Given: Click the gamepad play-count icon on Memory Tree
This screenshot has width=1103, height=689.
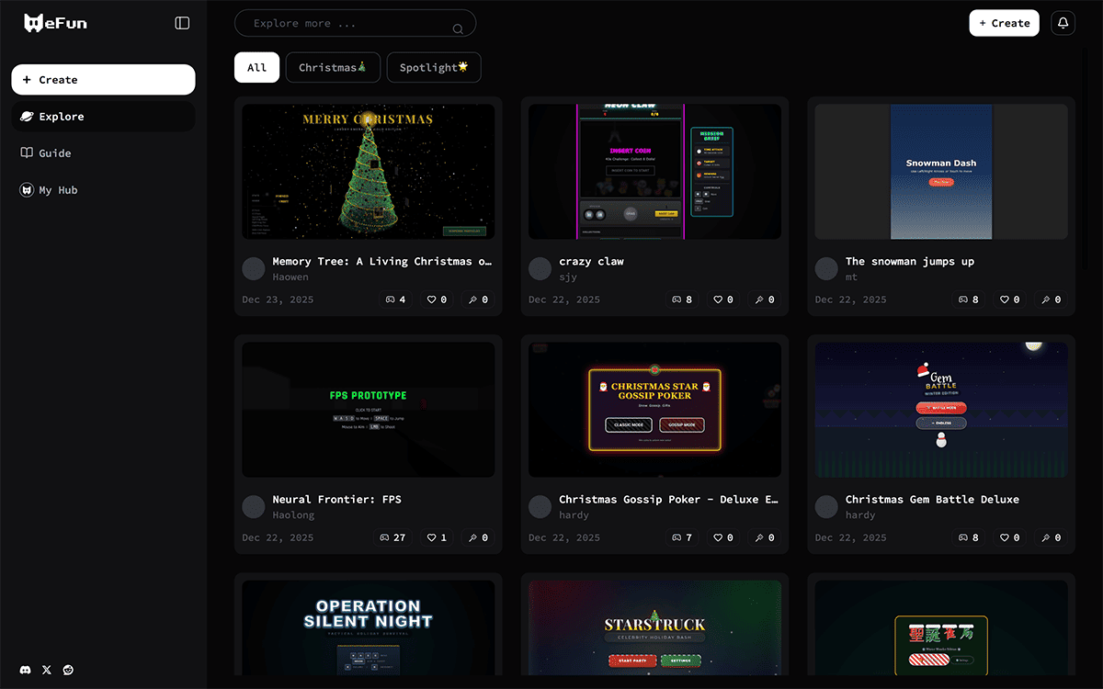Looking at the screenshot, I should pyautogui.click(x=390, y=299).
